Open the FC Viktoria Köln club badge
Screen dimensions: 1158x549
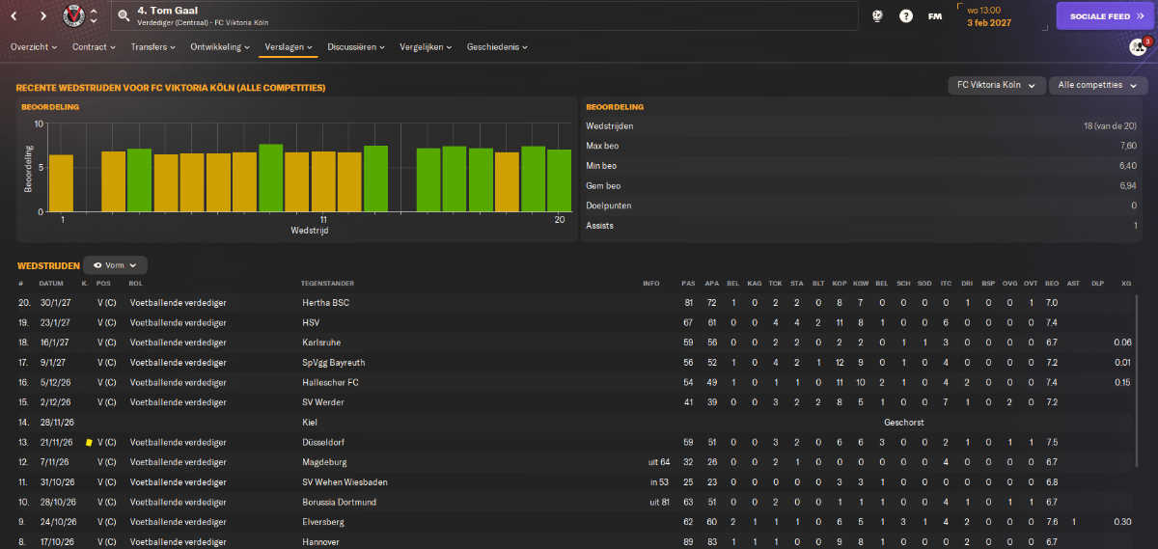point(72,16)
